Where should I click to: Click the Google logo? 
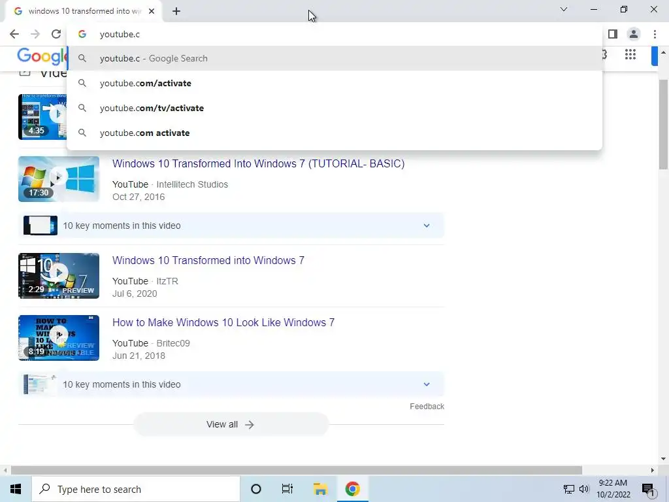[42, 56]
